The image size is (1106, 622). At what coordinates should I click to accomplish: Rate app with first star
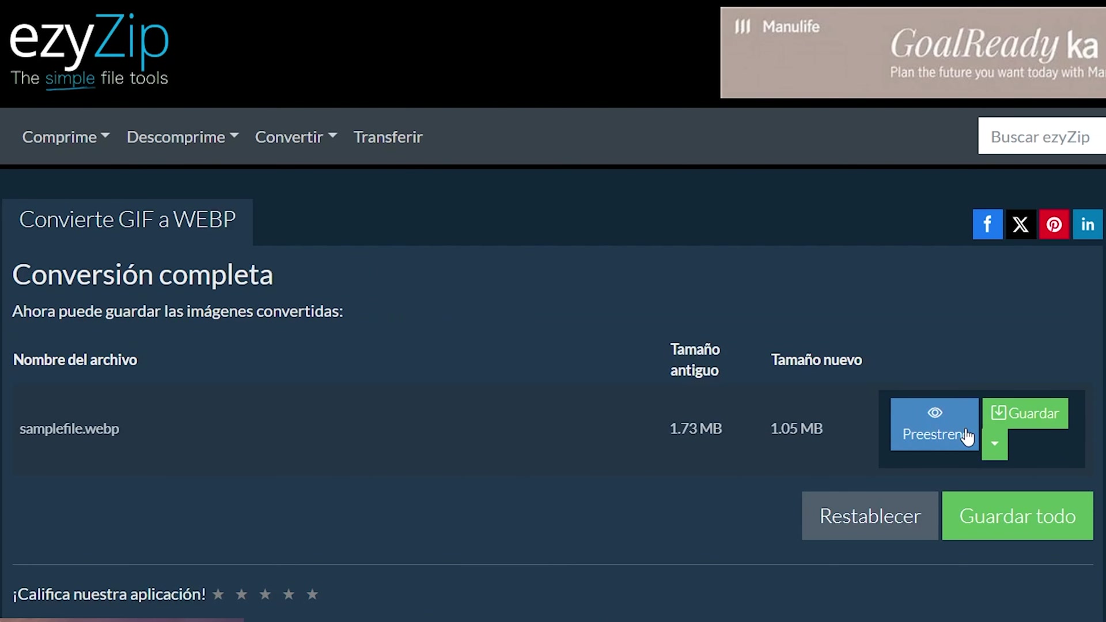tap(218, 594)
